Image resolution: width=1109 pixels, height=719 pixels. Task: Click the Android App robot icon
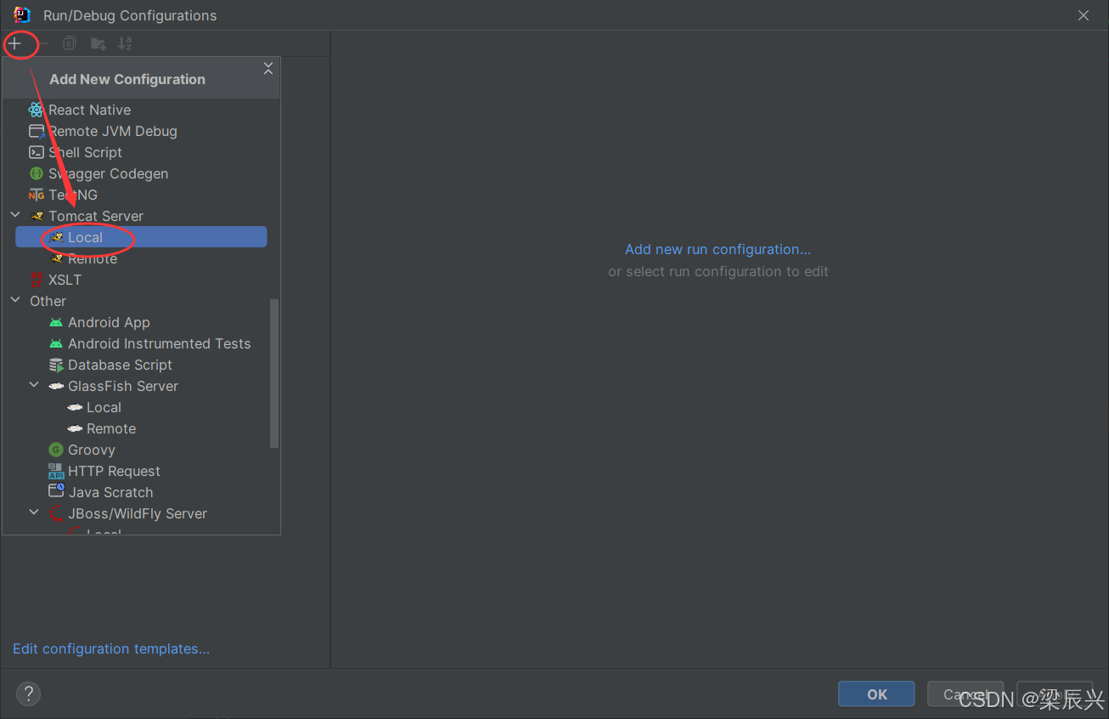click(x=56, y=322)
